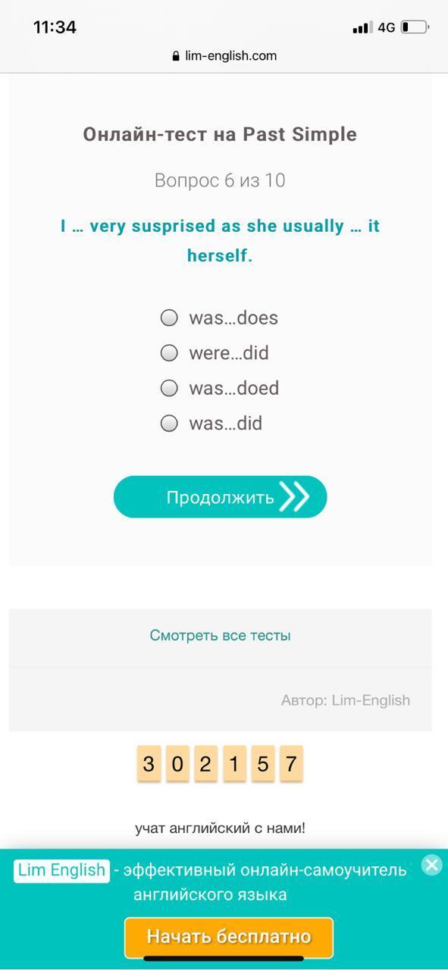Tap the battery icon in status bar
448x970 pixels.
click(415, 27)
